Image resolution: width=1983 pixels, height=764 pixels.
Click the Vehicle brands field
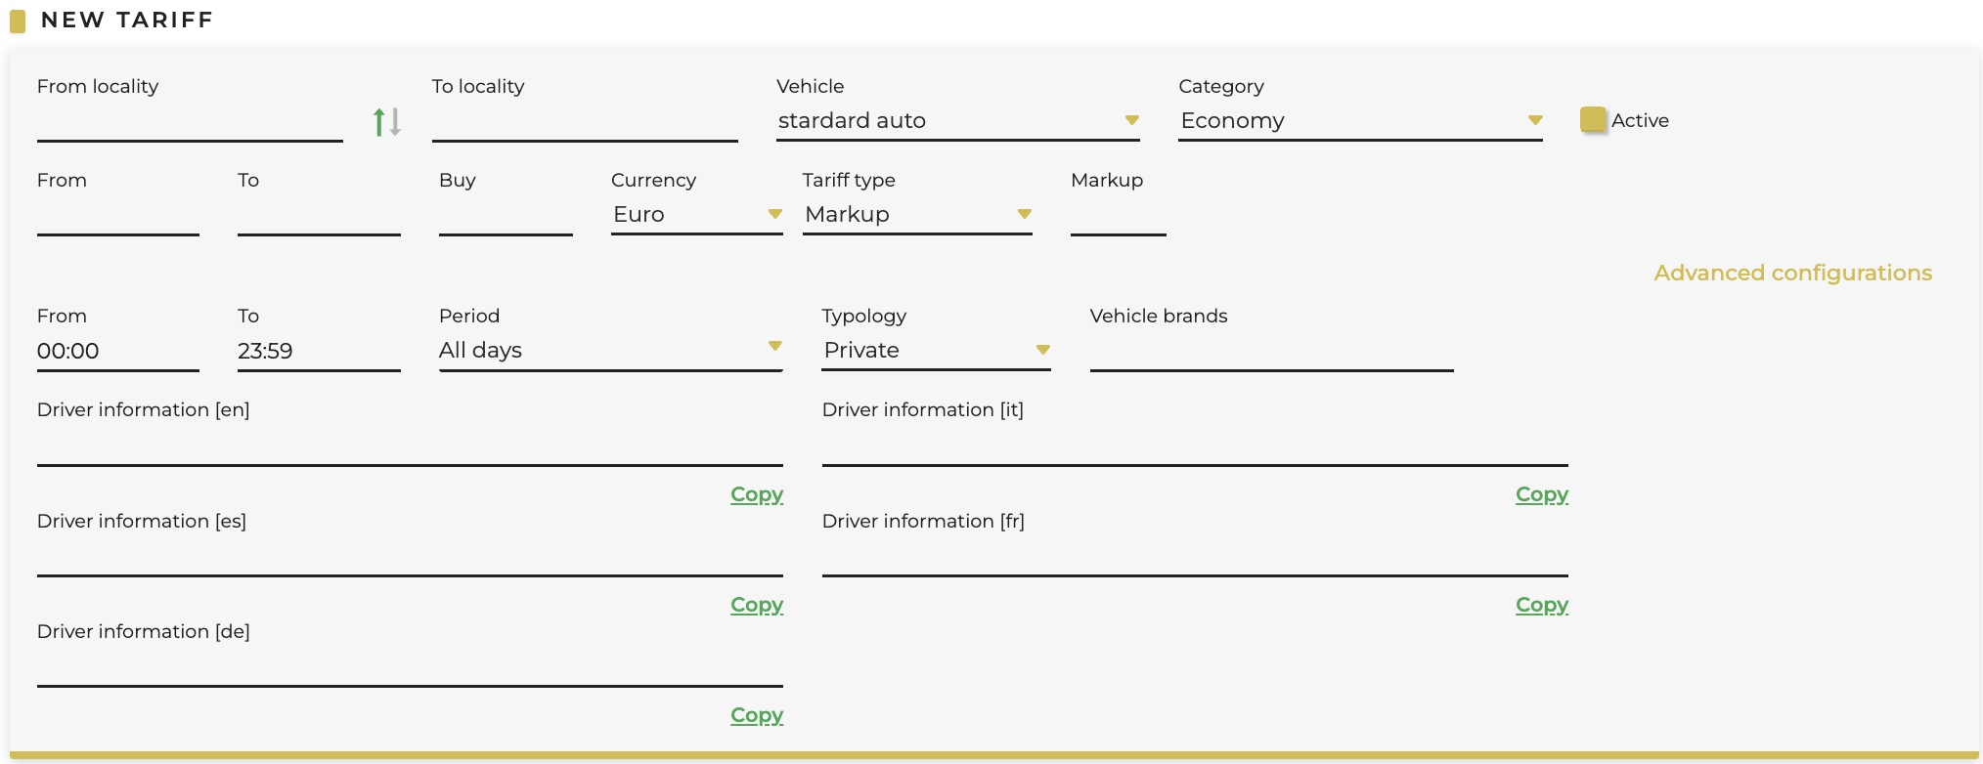coord(1271,352)
